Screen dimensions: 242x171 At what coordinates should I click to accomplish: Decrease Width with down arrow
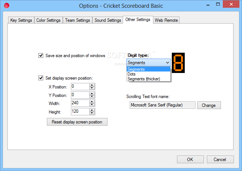click(92, 105)
